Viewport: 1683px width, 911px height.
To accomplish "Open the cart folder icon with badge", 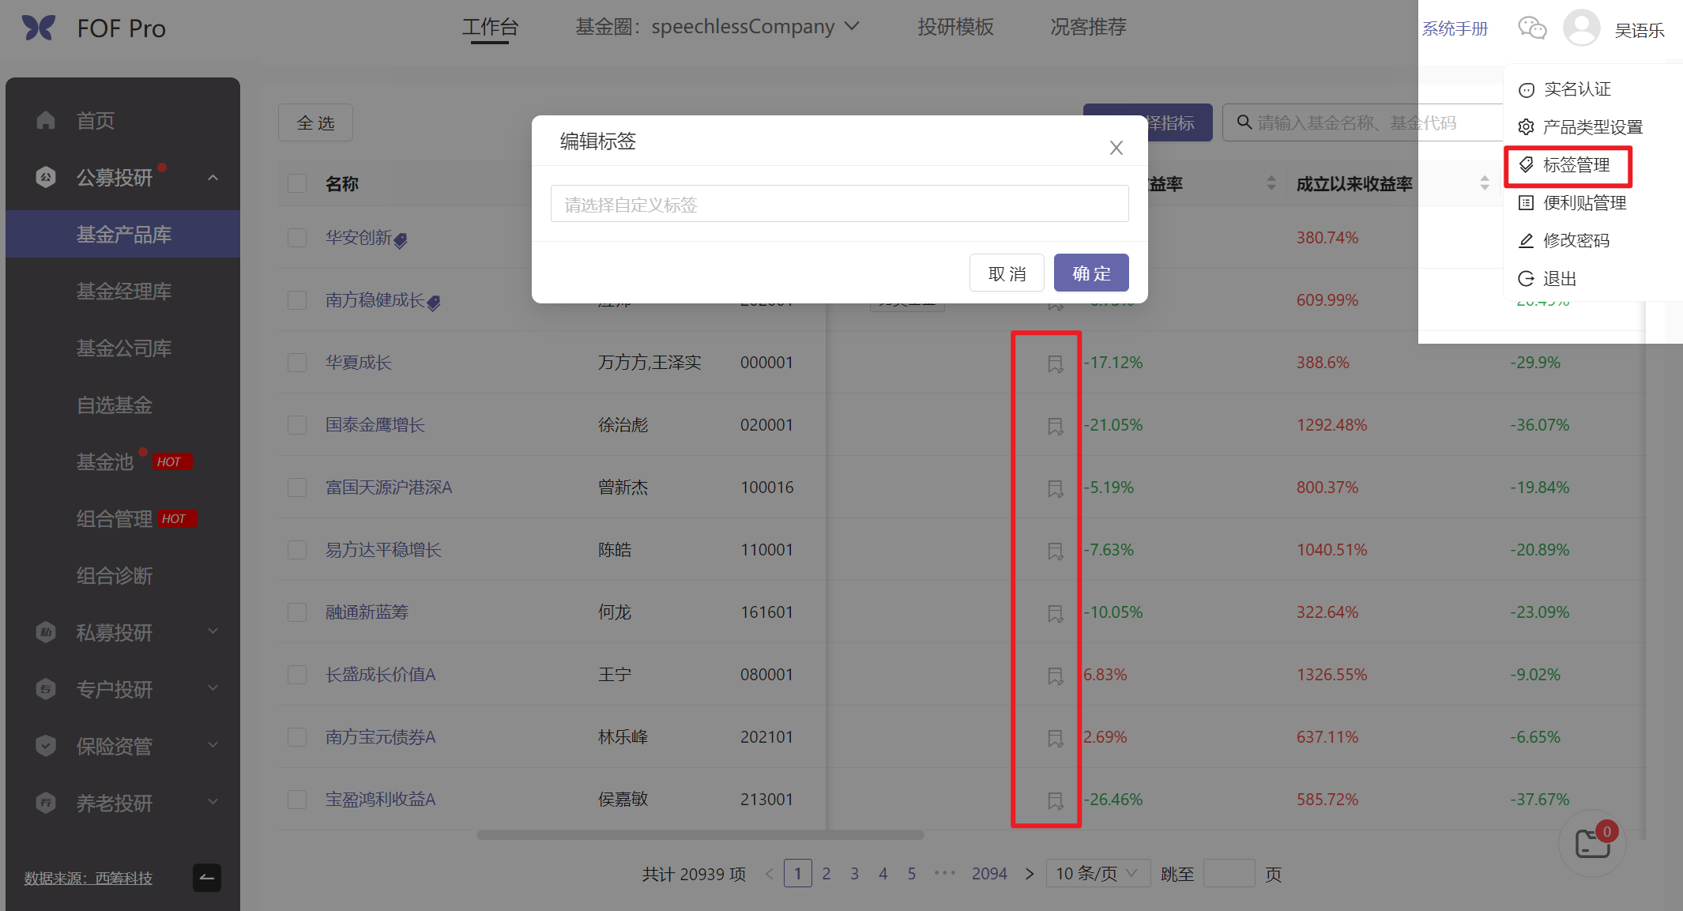I will point(1592,843).
